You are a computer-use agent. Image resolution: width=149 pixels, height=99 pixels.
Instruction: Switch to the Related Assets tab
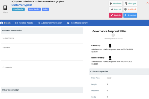(24, 23)
